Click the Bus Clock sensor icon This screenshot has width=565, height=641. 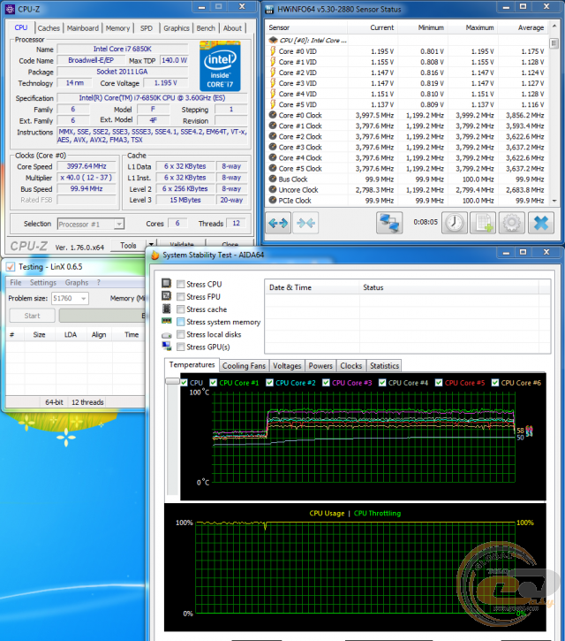(x=273, y=179)
